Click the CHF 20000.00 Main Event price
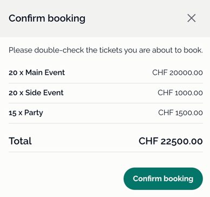Image resolution: width=210 pixels, height=197 pixels. 178,73
